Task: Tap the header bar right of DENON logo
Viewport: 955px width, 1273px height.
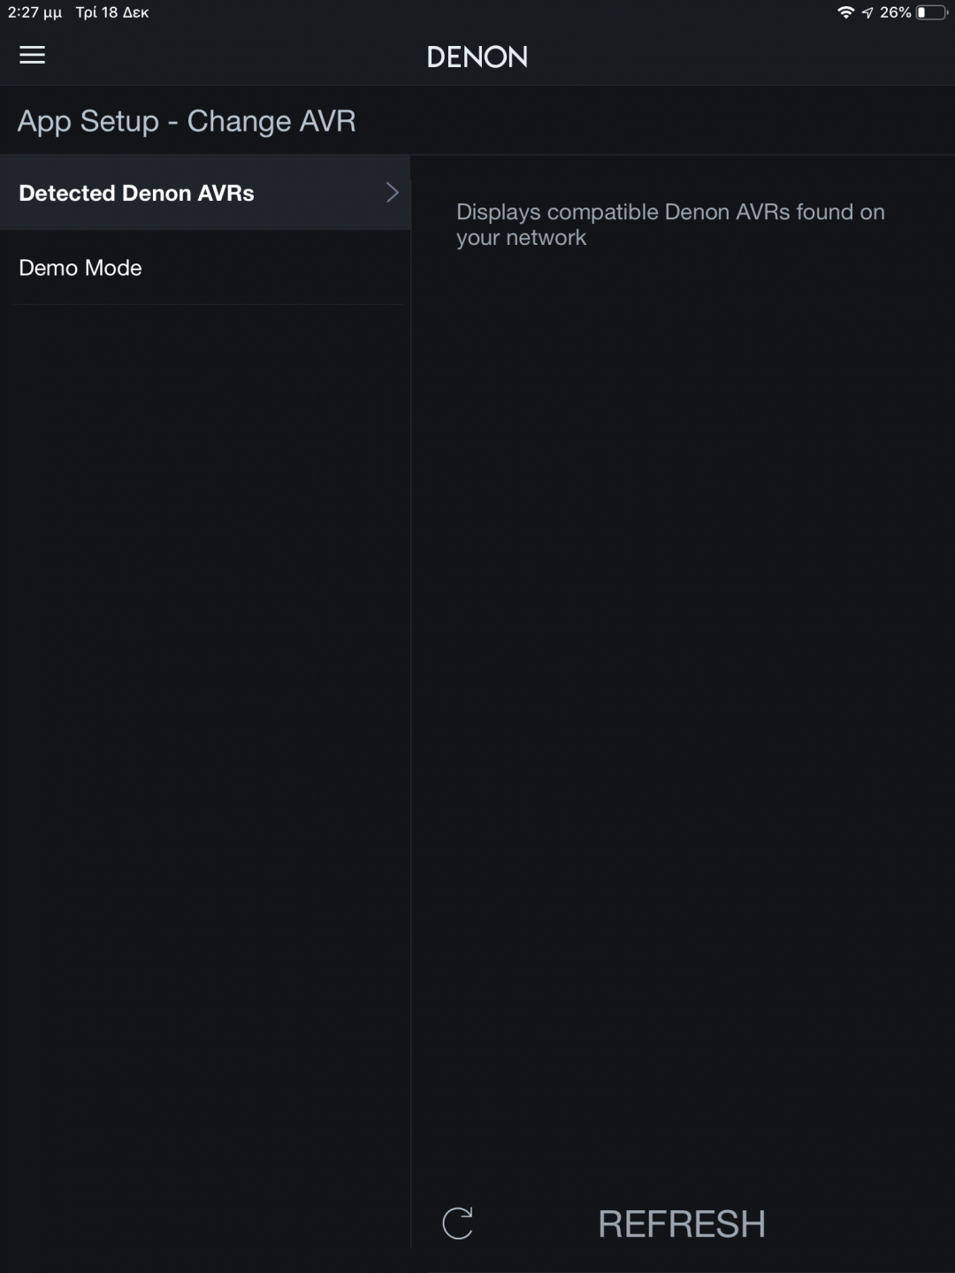Action: (x=741, y=57)
